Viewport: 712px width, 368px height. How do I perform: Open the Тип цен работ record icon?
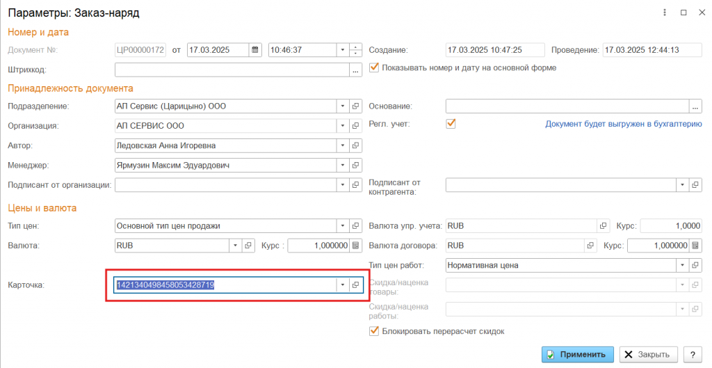[695, 265]
